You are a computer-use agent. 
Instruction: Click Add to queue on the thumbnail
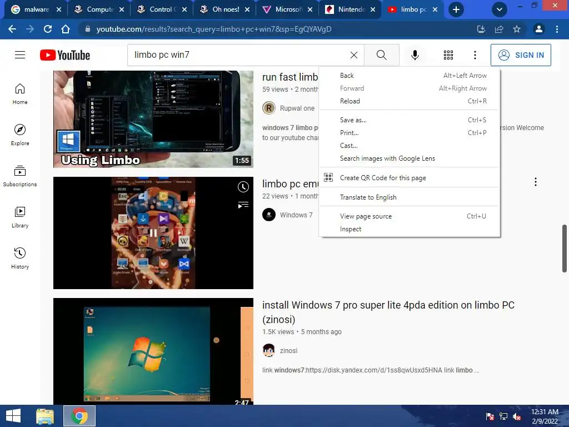pos(243,205)
